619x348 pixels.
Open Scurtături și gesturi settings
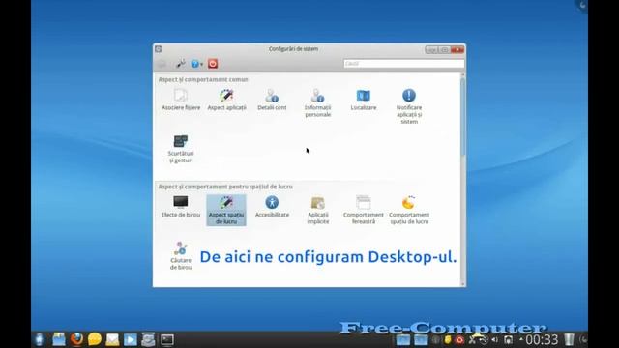[181, 149]
